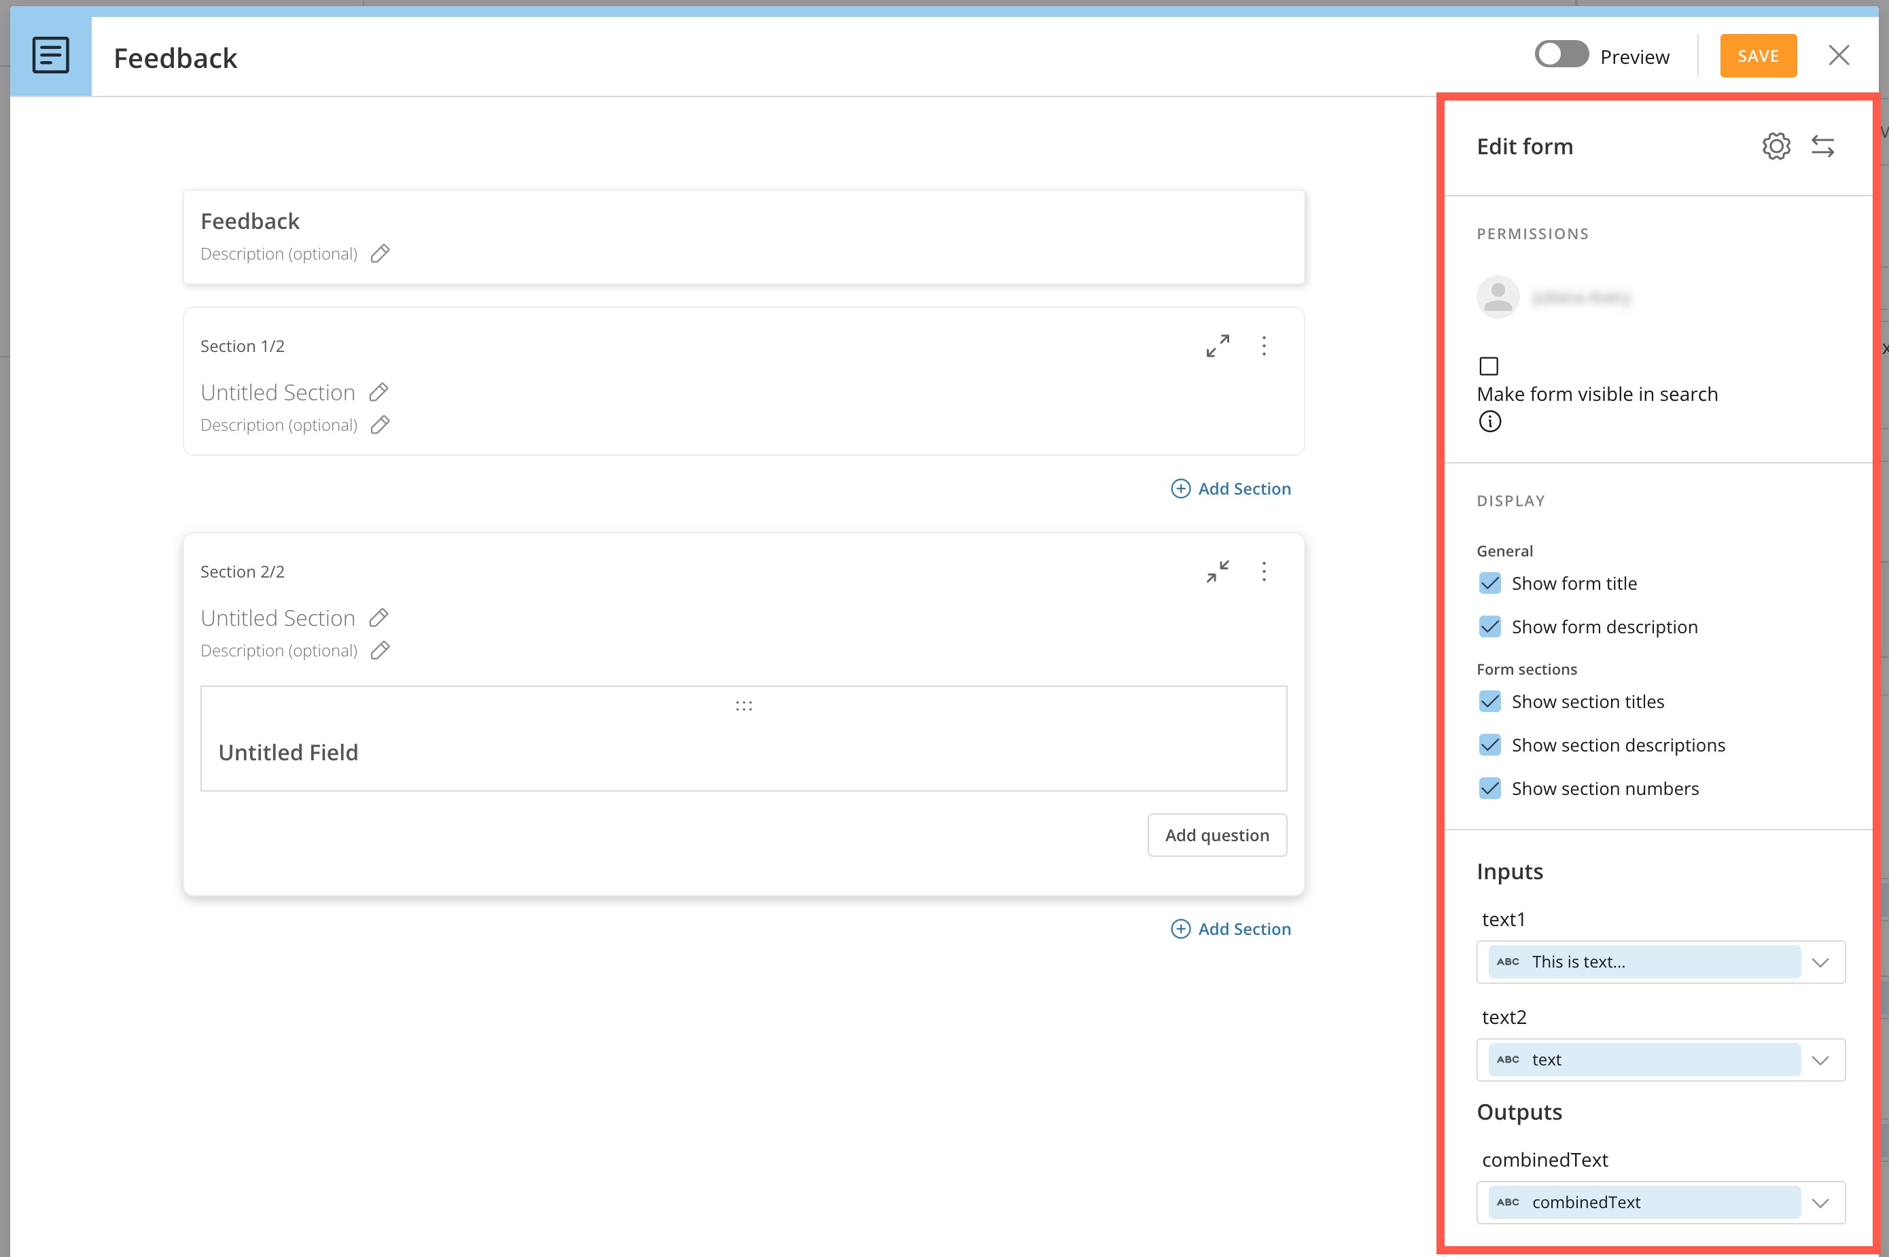Select the Untitled Field question box
Image resolution: width=1889 pixels, height=1257 pixels.
(743, 739)
